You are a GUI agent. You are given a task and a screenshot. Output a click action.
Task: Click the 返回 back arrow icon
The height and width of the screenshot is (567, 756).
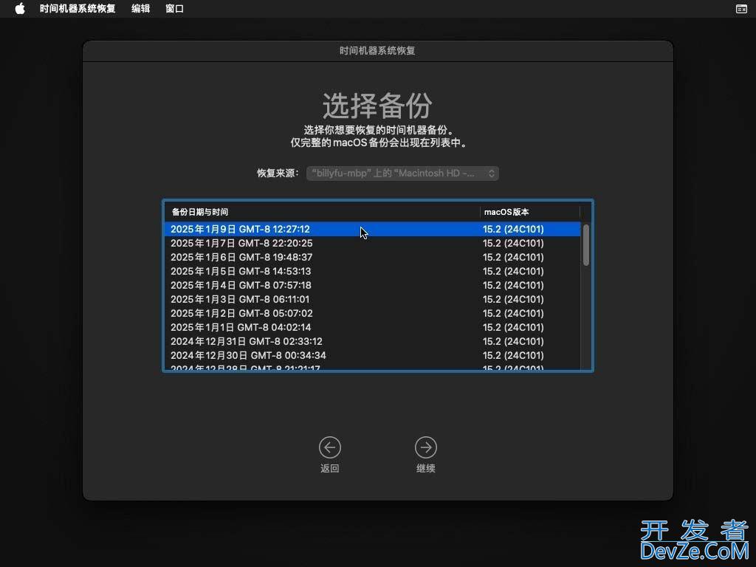330,447
